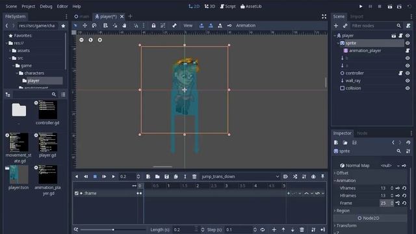Image resolution: width=416 pixels, height=234 pixels.
Task: Toggle file list view mode icon
Action: pos(63,94)
